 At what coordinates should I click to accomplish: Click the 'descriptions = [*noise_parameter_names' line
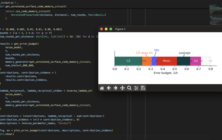point(35,123)
